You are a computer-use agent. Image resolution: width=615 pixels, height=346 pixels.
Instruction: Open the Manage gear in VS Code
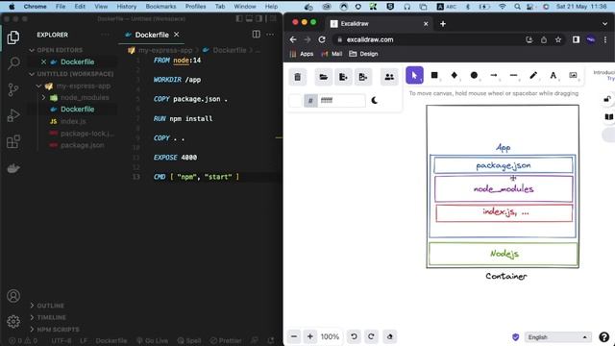pos(13,322)
